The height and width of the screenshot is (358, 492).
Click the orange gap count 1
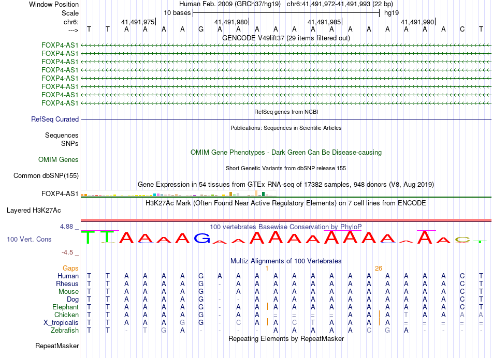(267, 268)
